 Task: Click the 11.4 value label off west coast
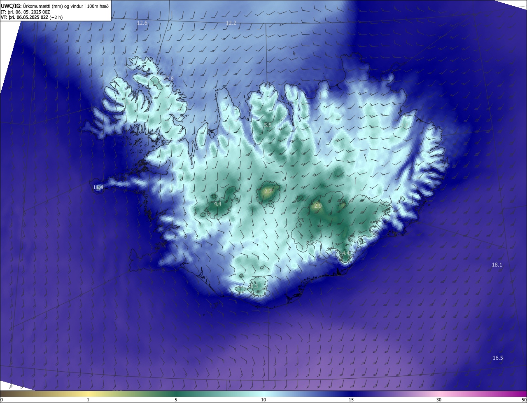pyautogui.click(x=98, y=187)
